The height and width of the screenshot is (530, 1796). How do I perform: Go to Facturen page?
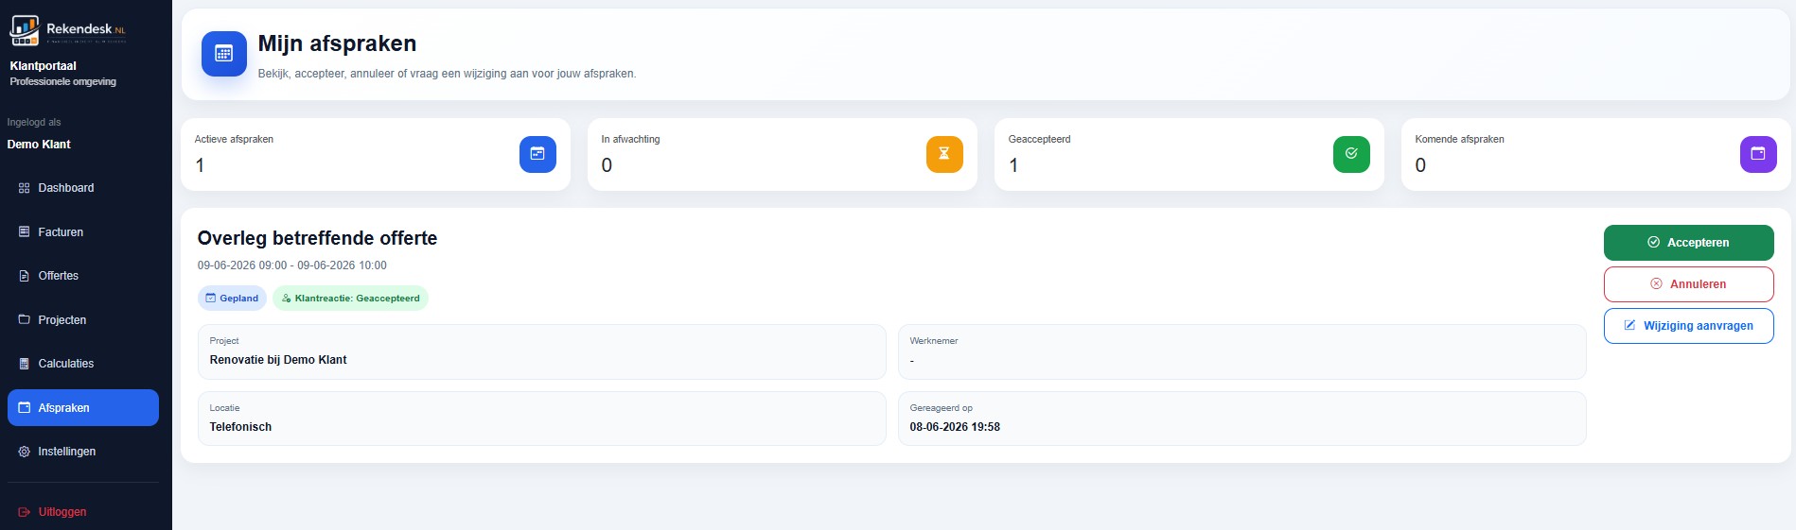(x=83, y=231)
